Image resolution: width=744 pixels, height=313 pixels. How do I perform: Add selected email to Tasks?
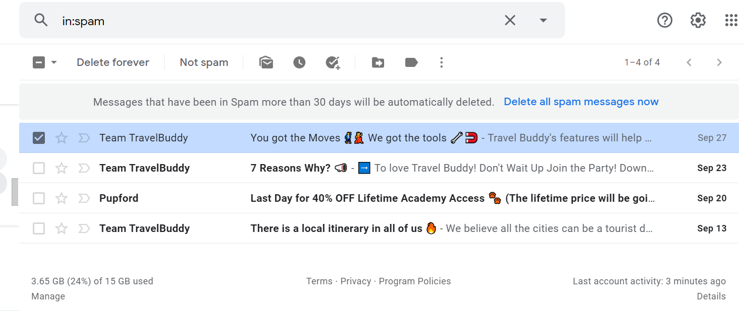tap(333, 62)
